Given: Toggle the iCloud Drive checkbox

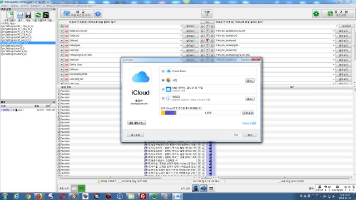Looking at the screenshot, I should (163, 71).
